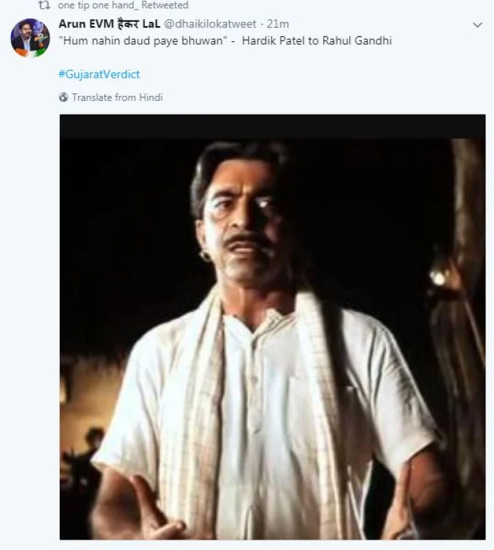The image size is (494, 550).
Task: Click the 21m timestamp
Action: 277,25
